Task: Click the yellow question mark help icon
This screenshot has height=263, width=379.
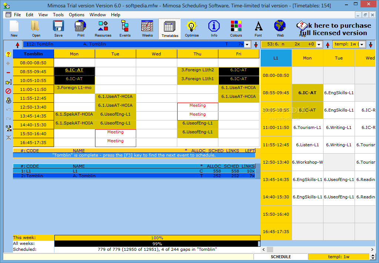Action: tap(8, 54)
